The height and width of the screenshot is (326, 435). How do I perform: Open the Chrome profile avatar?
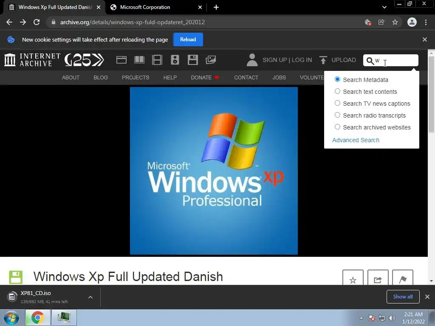[x=412, y=22]
